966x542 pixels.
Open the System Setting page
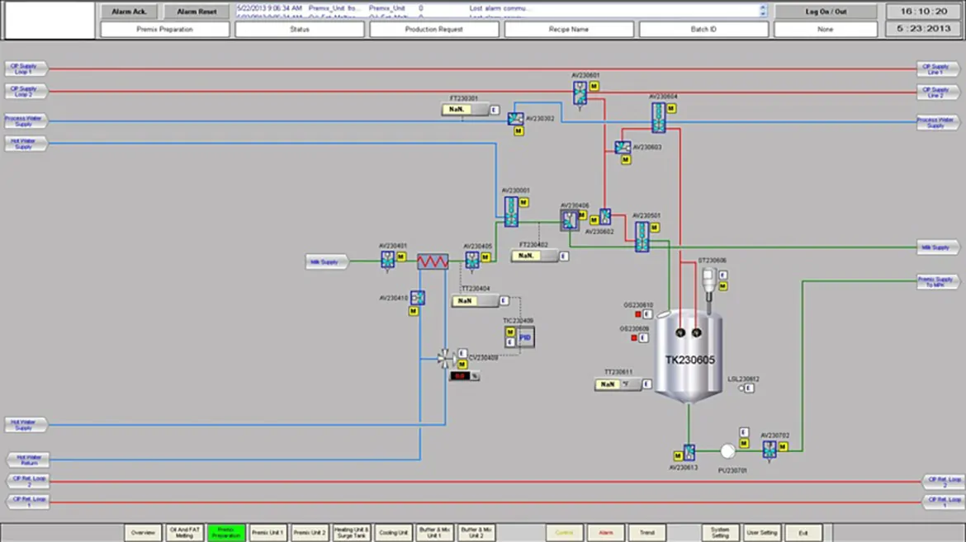[x=720, y=533]
